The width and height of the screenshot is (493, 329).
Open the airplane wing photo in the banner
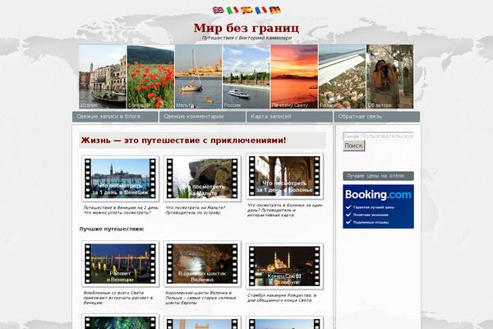coord(342,76)
